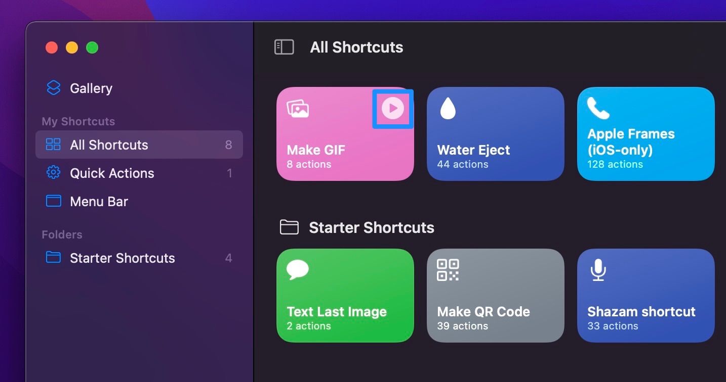Viewport: 726px width, 382px height.
Task: Click the green zoom window button
Action: [x=92, y=48]
